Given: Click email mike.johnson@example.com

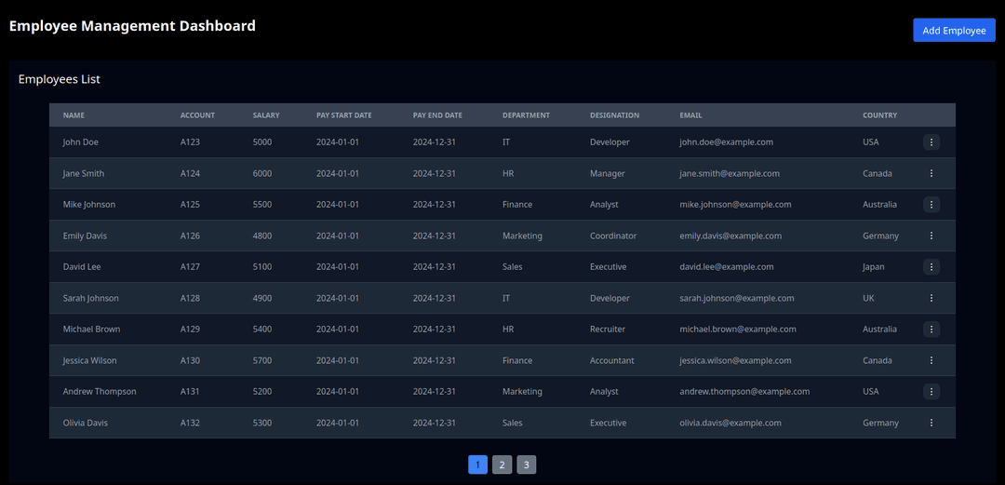Looking at the screenshot, I should point(735,205).
